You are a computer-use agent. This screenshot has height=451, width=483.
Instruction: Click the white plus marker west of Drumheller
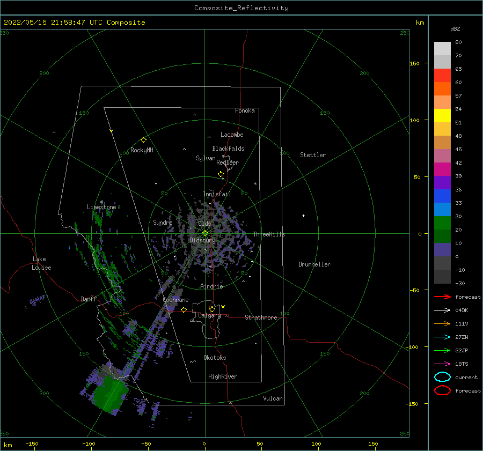pyautogui.click(x=303, y=216)
